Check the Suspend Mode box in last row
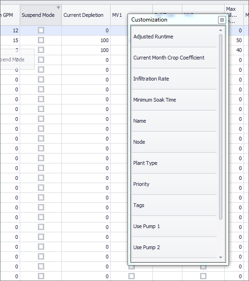 41,276
